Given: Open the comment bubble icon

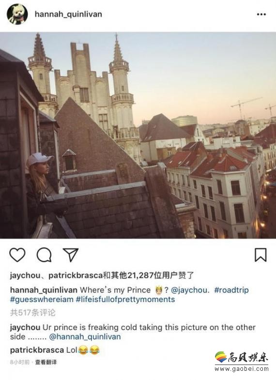Looking at the screenshot, I should pyautogui.click(x=44, y=255).
